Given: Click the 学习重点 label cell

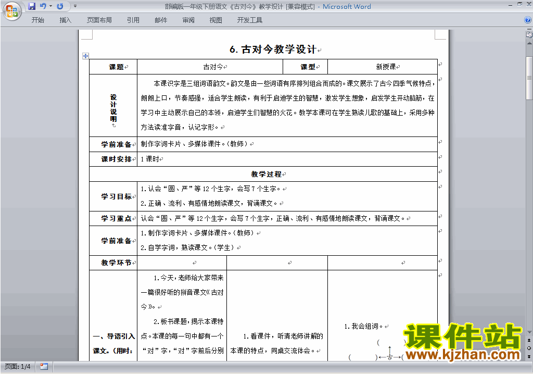Looking at the screenshot, I should 113,218.
